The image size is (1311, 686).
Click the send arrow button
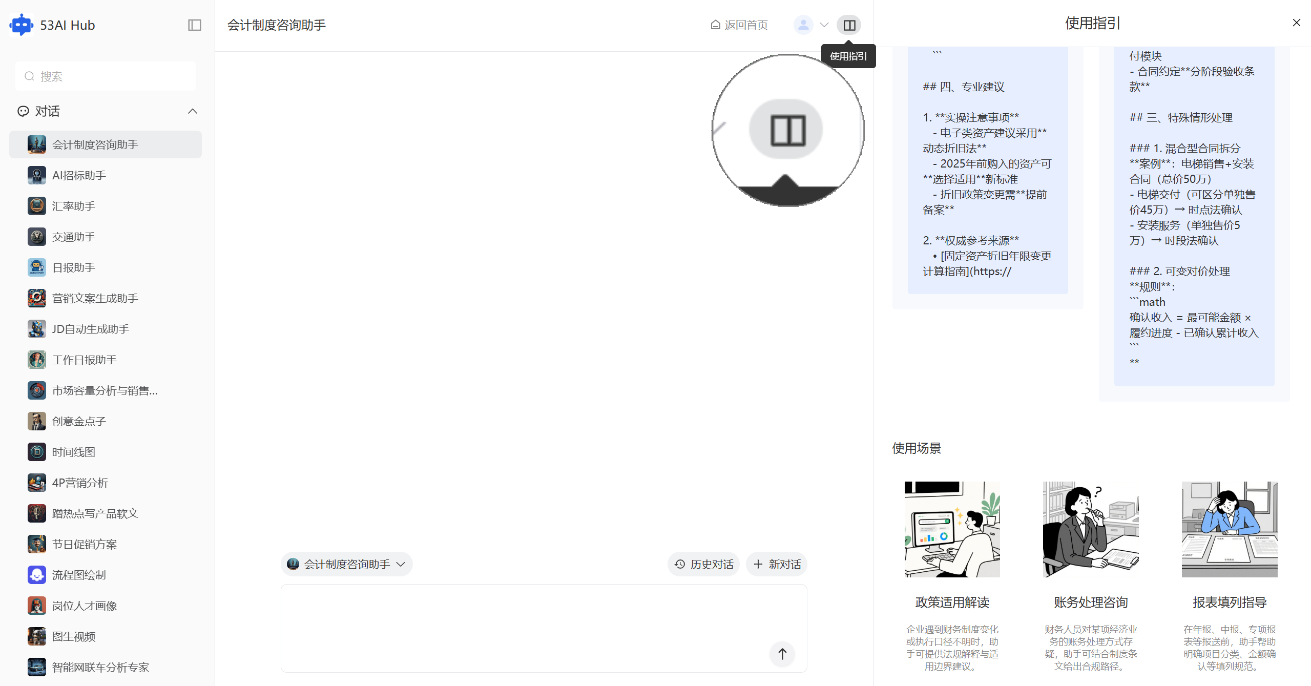pos(782,654)
